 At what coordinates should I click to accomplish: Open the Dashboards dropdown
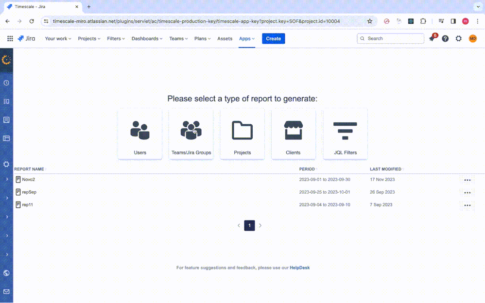(x=146, y=38)
